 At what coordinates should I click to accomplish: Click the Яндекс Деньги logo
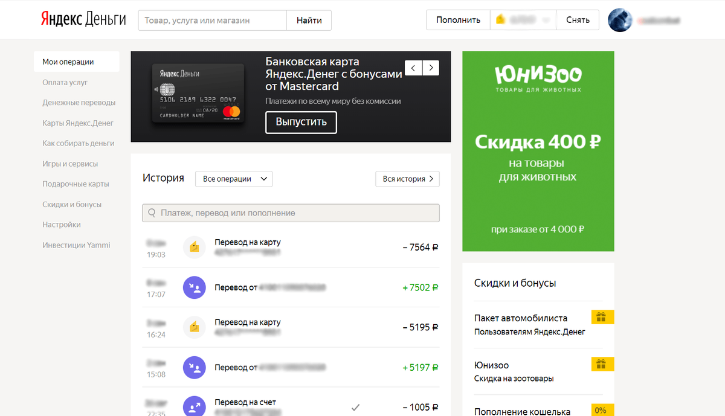(83, 20)
